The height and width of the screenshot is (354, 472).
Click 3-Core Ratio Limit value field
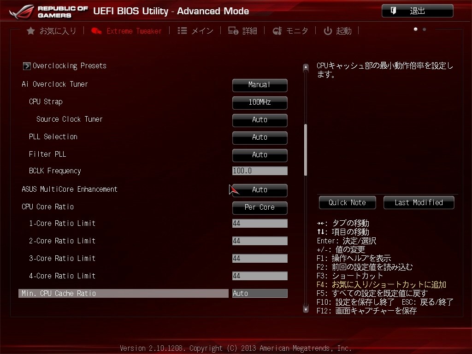(x=260, y=258)
